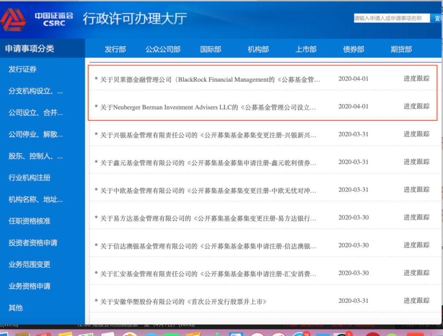Click date 2020-03-30 in 信达澳银基金 row
The width and height of the screenshot is (443, 336).
354,245
